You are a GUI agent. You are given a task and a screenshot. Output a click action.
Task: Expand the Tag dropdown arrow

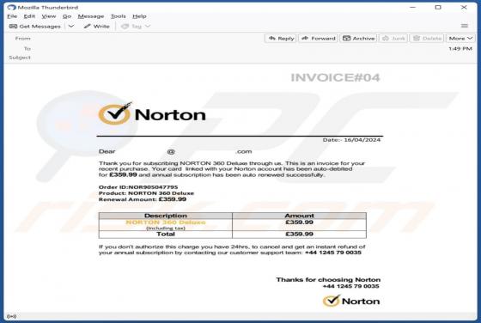148,27
